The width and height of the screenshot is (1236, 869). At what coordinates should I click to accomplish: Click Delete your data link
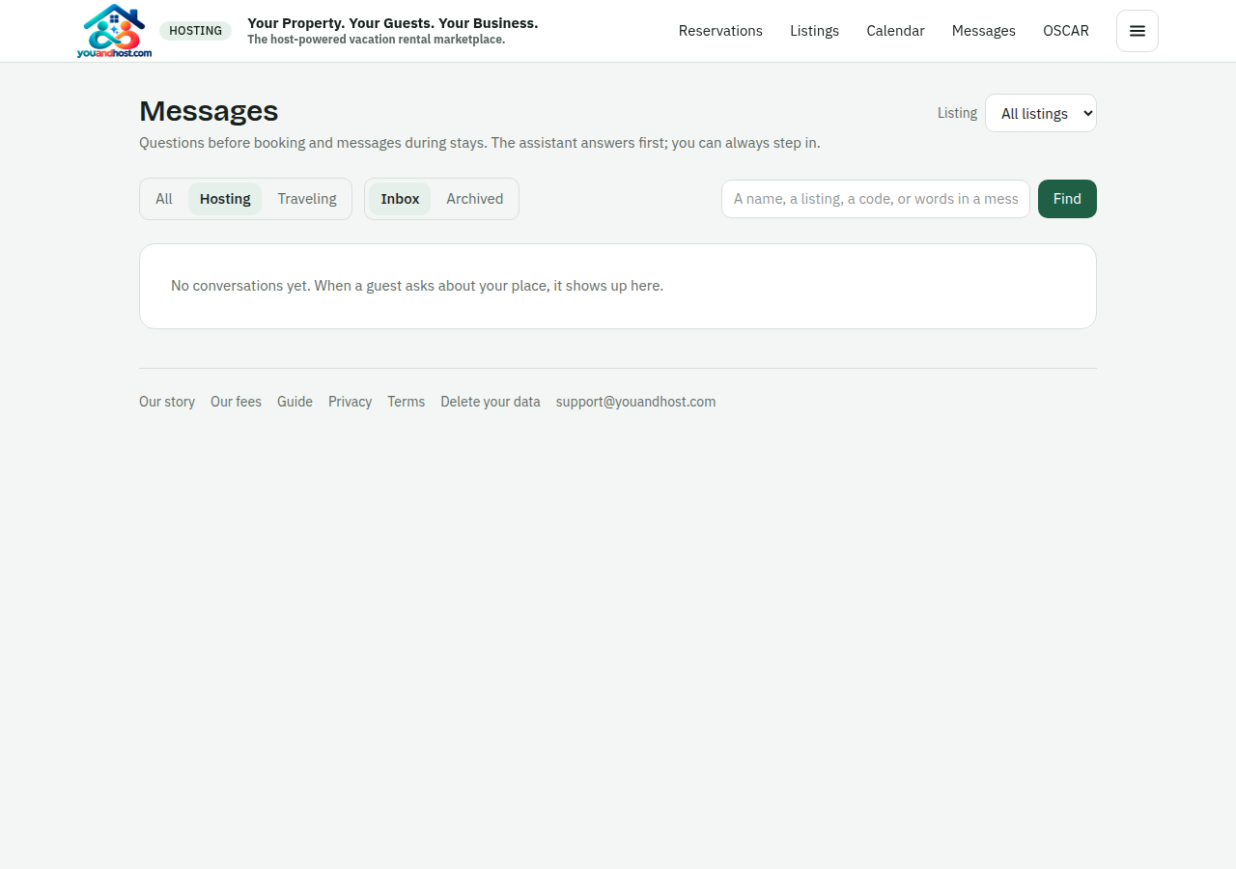pyautogui.click(x=491, y=402)
